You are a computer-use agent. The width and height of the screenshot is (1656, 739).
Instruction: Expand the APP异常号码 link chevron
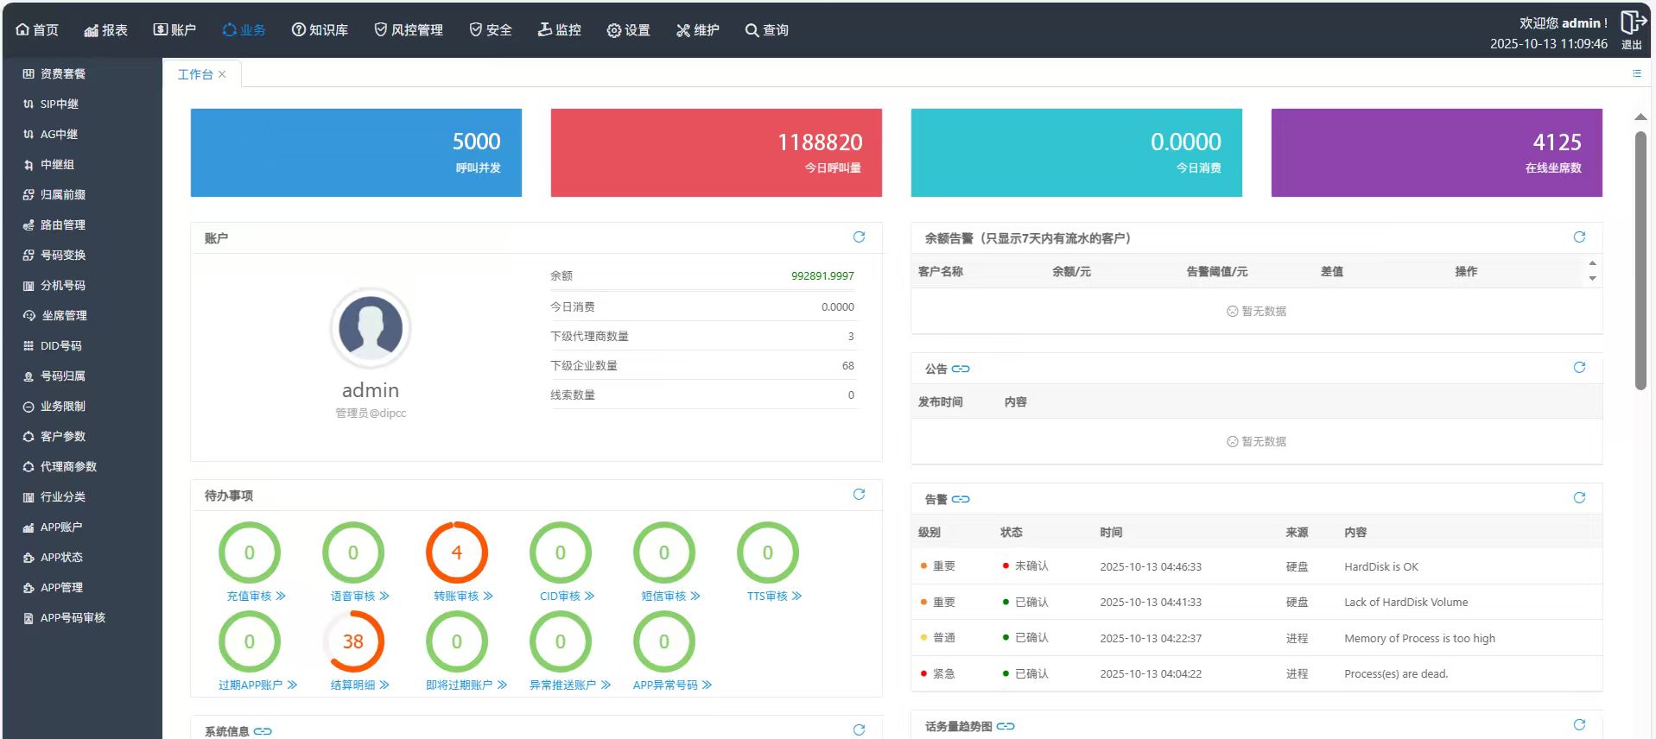707,685
